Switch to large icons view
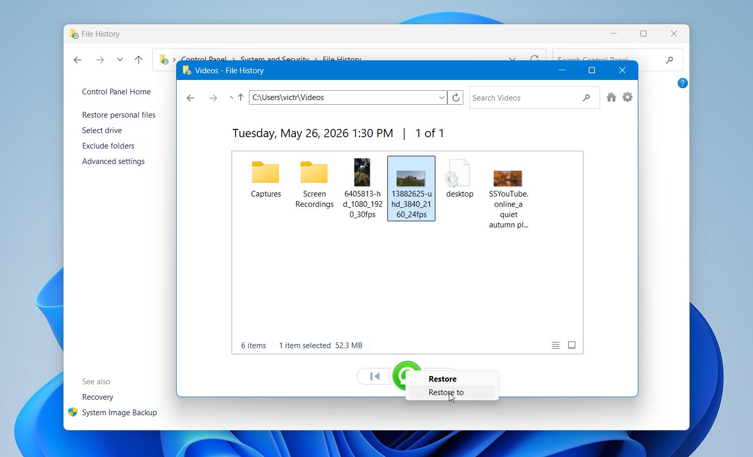Viewport: 753px width, 457px height. pos(572,345)
